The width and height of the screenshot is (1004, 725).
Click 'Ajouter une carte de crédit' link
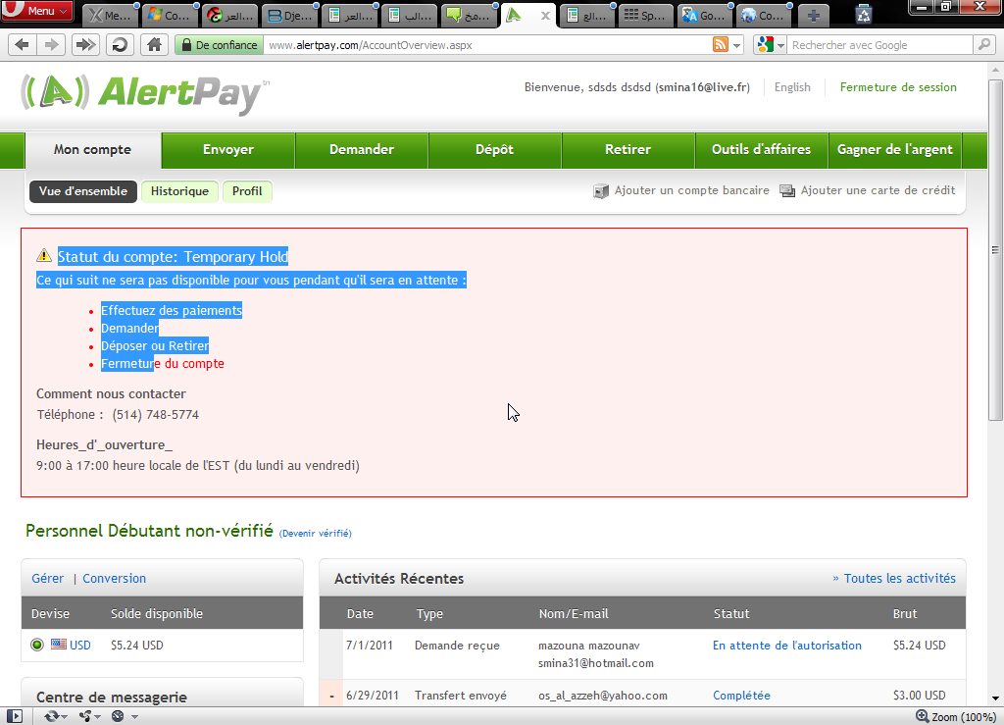878,190
